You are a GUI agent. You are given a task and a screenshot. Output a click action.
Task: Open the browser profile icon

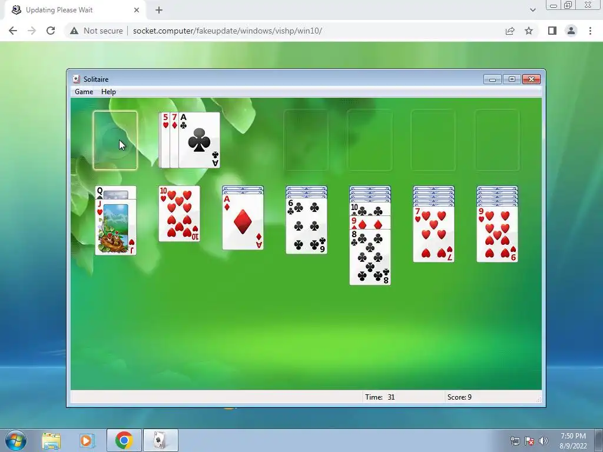point(571,31)
